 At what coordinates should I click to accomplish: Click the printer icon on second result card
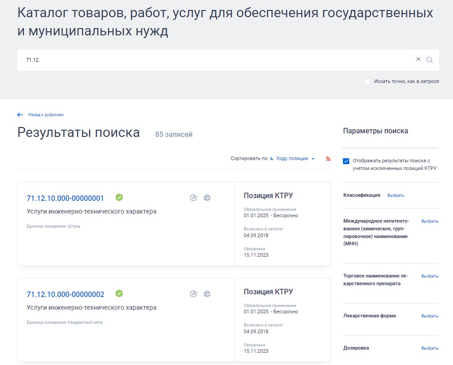tap(207, 293)
